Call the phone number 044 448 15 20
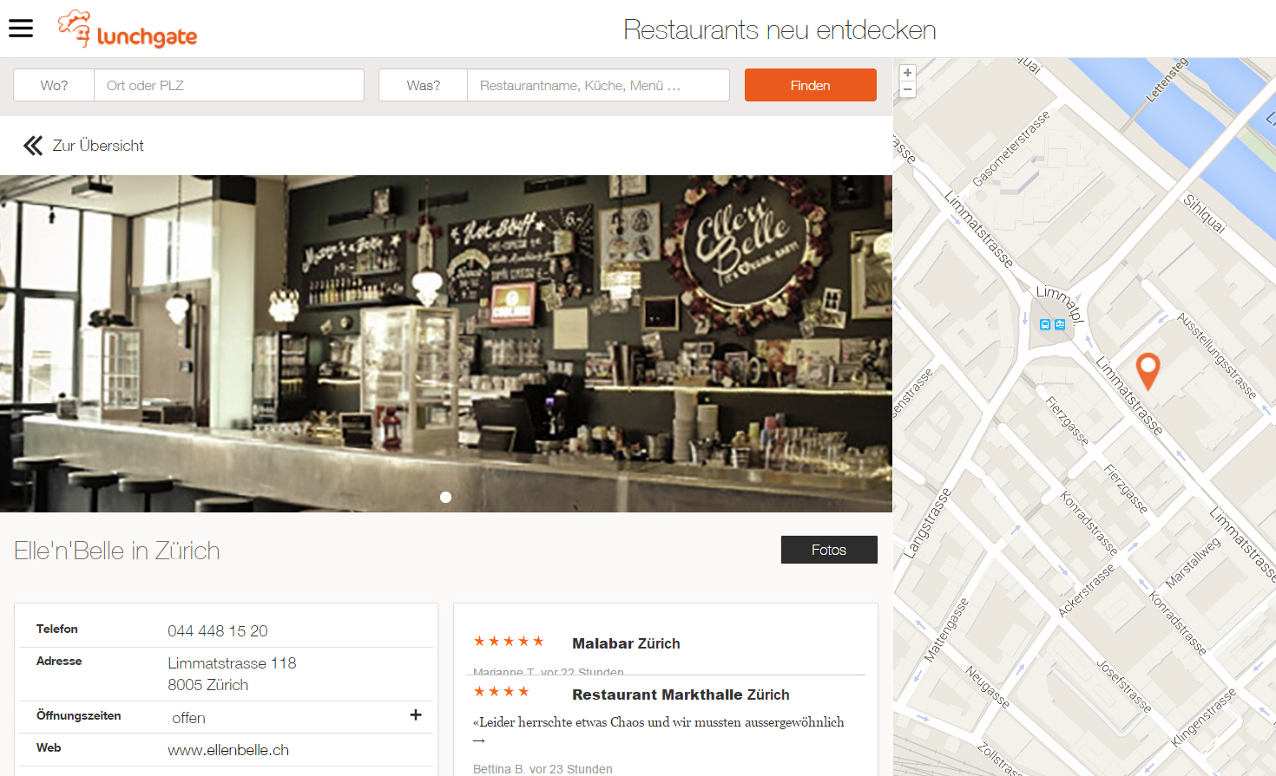1276x776 pixels. pos(217,631)
